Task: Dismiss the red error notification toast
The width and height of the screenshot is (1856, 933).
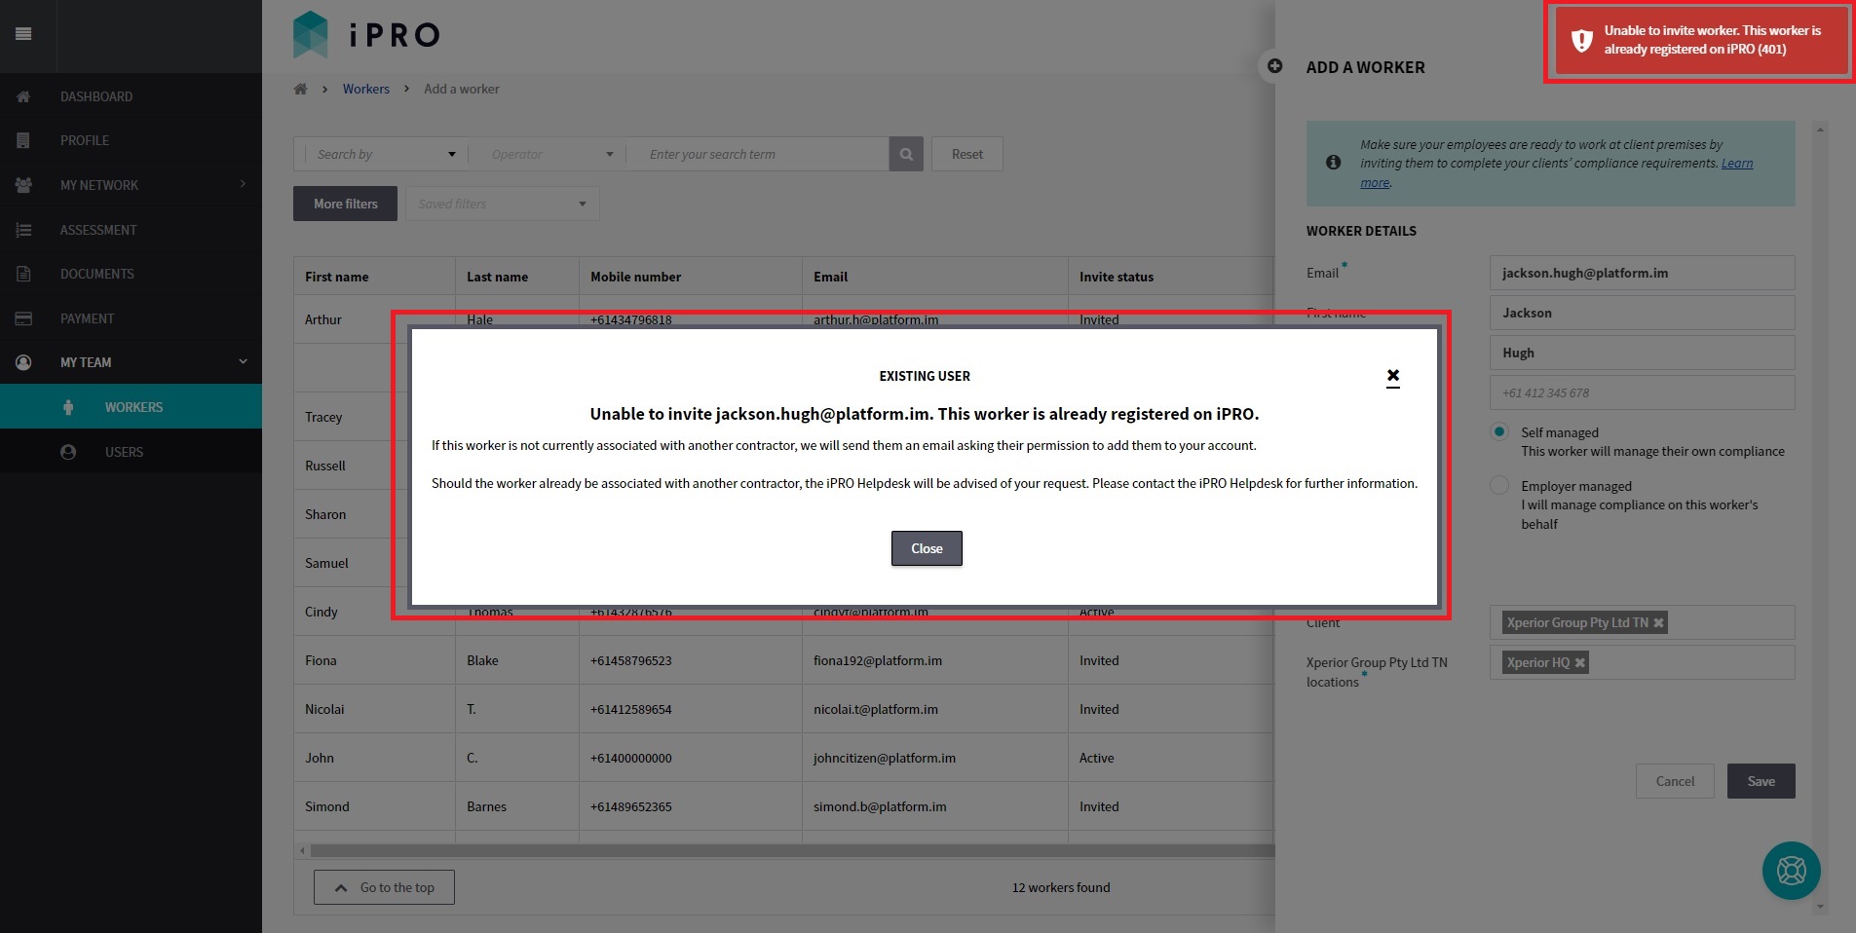Action: (1701, 40)
